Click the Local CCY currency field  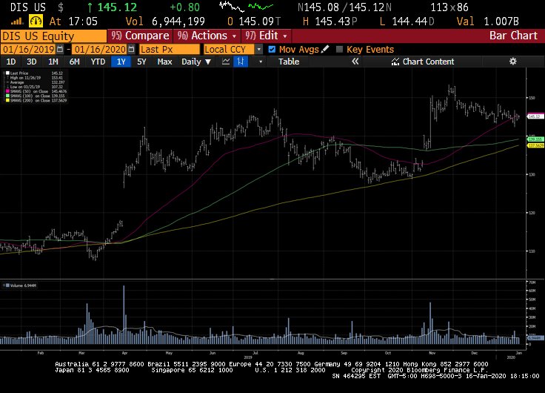tap(230, 50)
